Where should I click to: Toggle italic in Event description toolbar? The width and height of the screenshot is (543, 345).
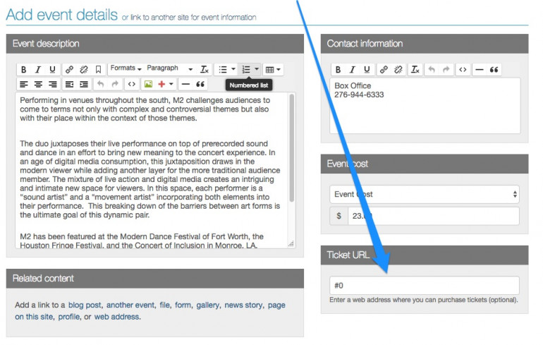coord(38,70)
